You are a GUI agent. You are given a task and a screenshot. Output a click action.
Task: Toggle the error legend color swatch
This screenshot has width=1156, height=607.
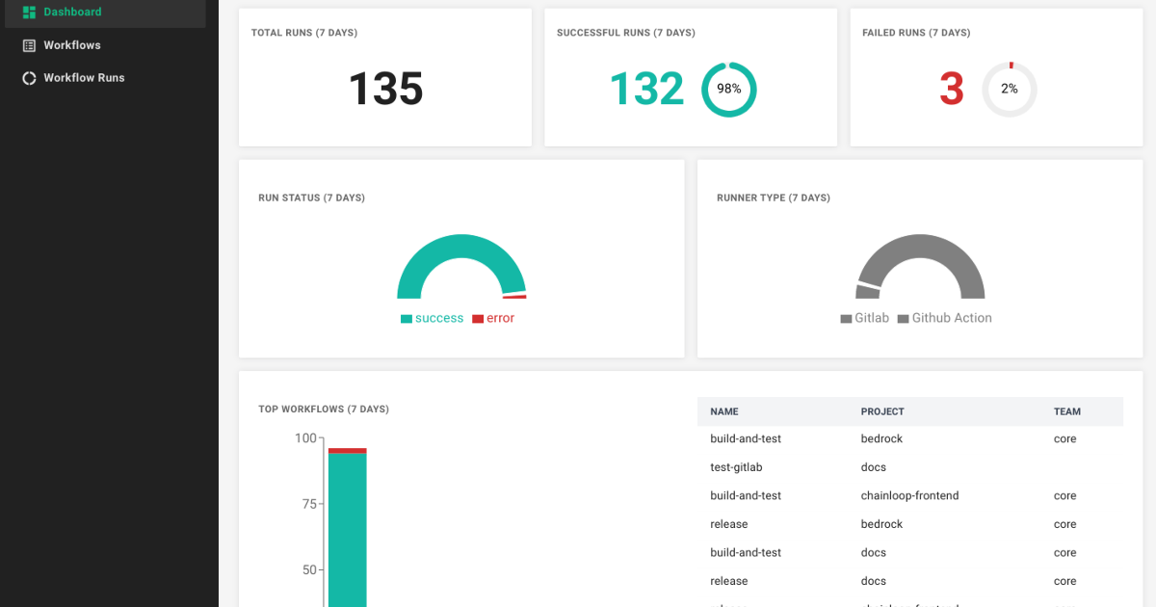478,319
